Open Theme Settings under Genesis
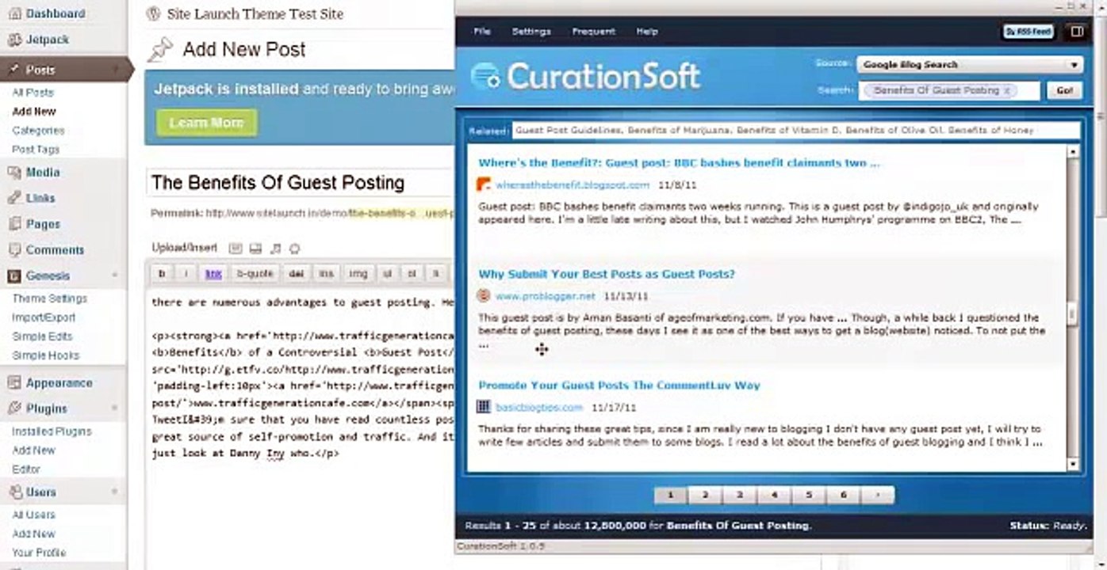The height and width of the screenshot is (570, 1107). pos(49,299)
